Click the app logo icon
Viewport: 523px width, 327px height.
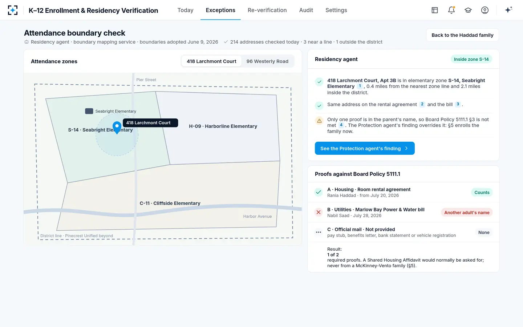tap(13, 10)
